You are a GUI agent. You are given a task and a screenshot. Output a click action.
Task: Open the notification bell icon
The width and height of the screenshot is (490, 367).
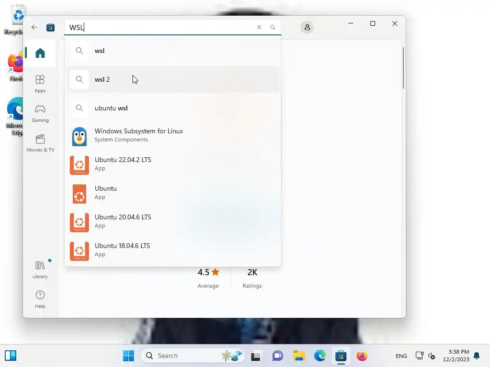click(477, 356)
